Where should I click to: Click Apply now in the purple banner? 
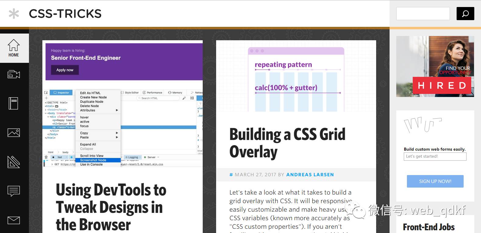pos(65,70)
